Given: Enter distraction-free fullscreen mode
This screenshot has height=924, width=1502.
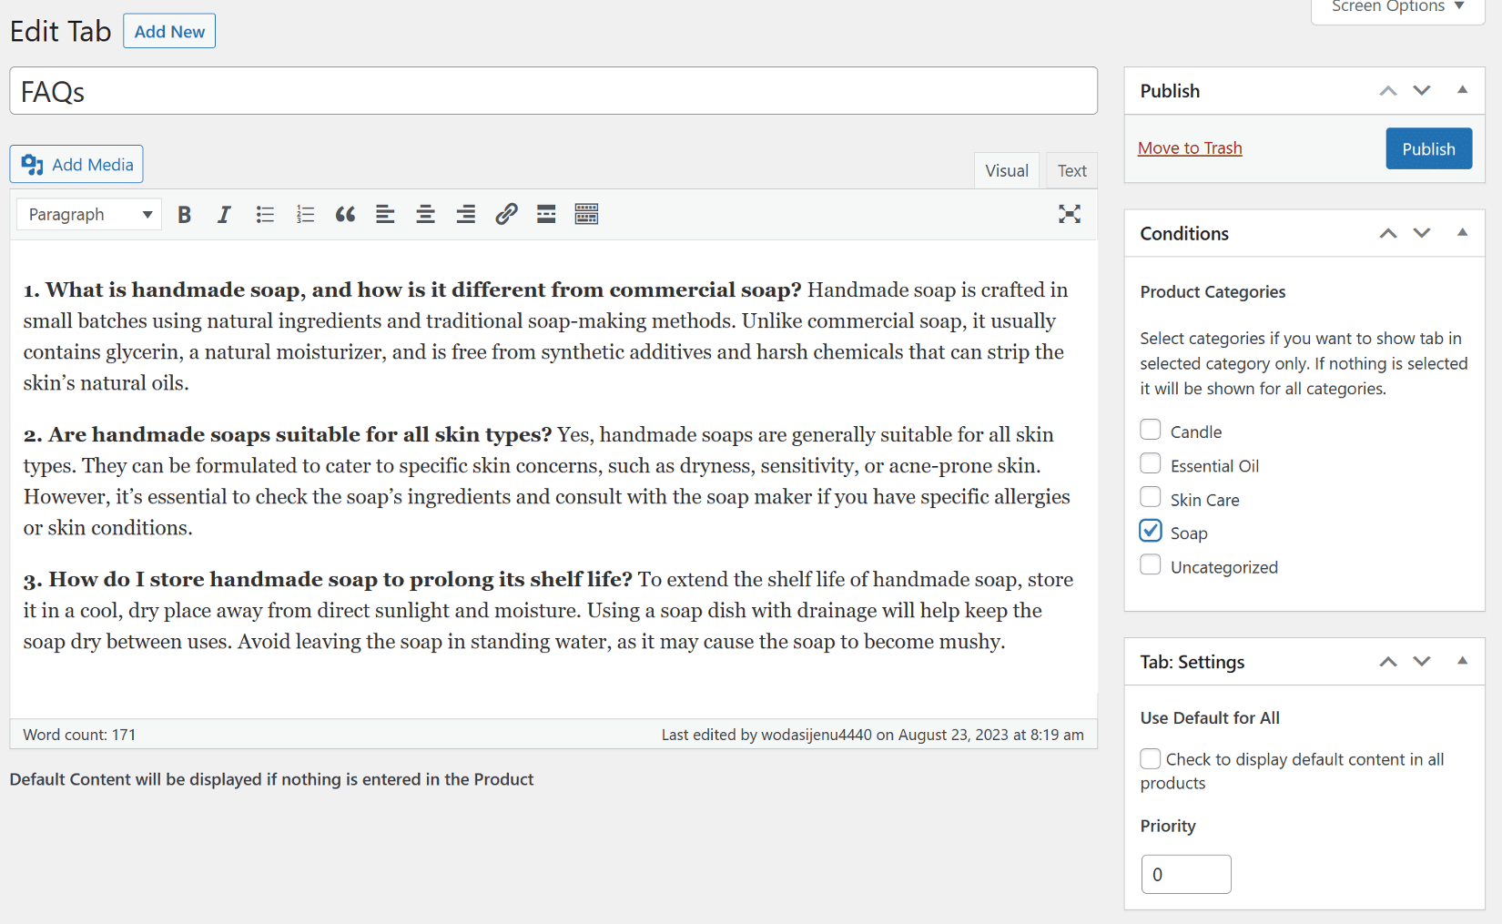Looking at the screenshot, I should pyautogui.click(x=1070, y=215).
